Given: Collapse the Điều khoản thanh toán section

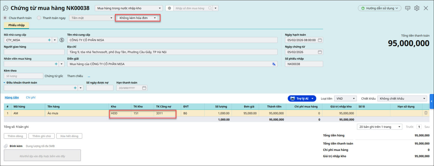Looking at the screenshot, I should (x=4, y=83).
